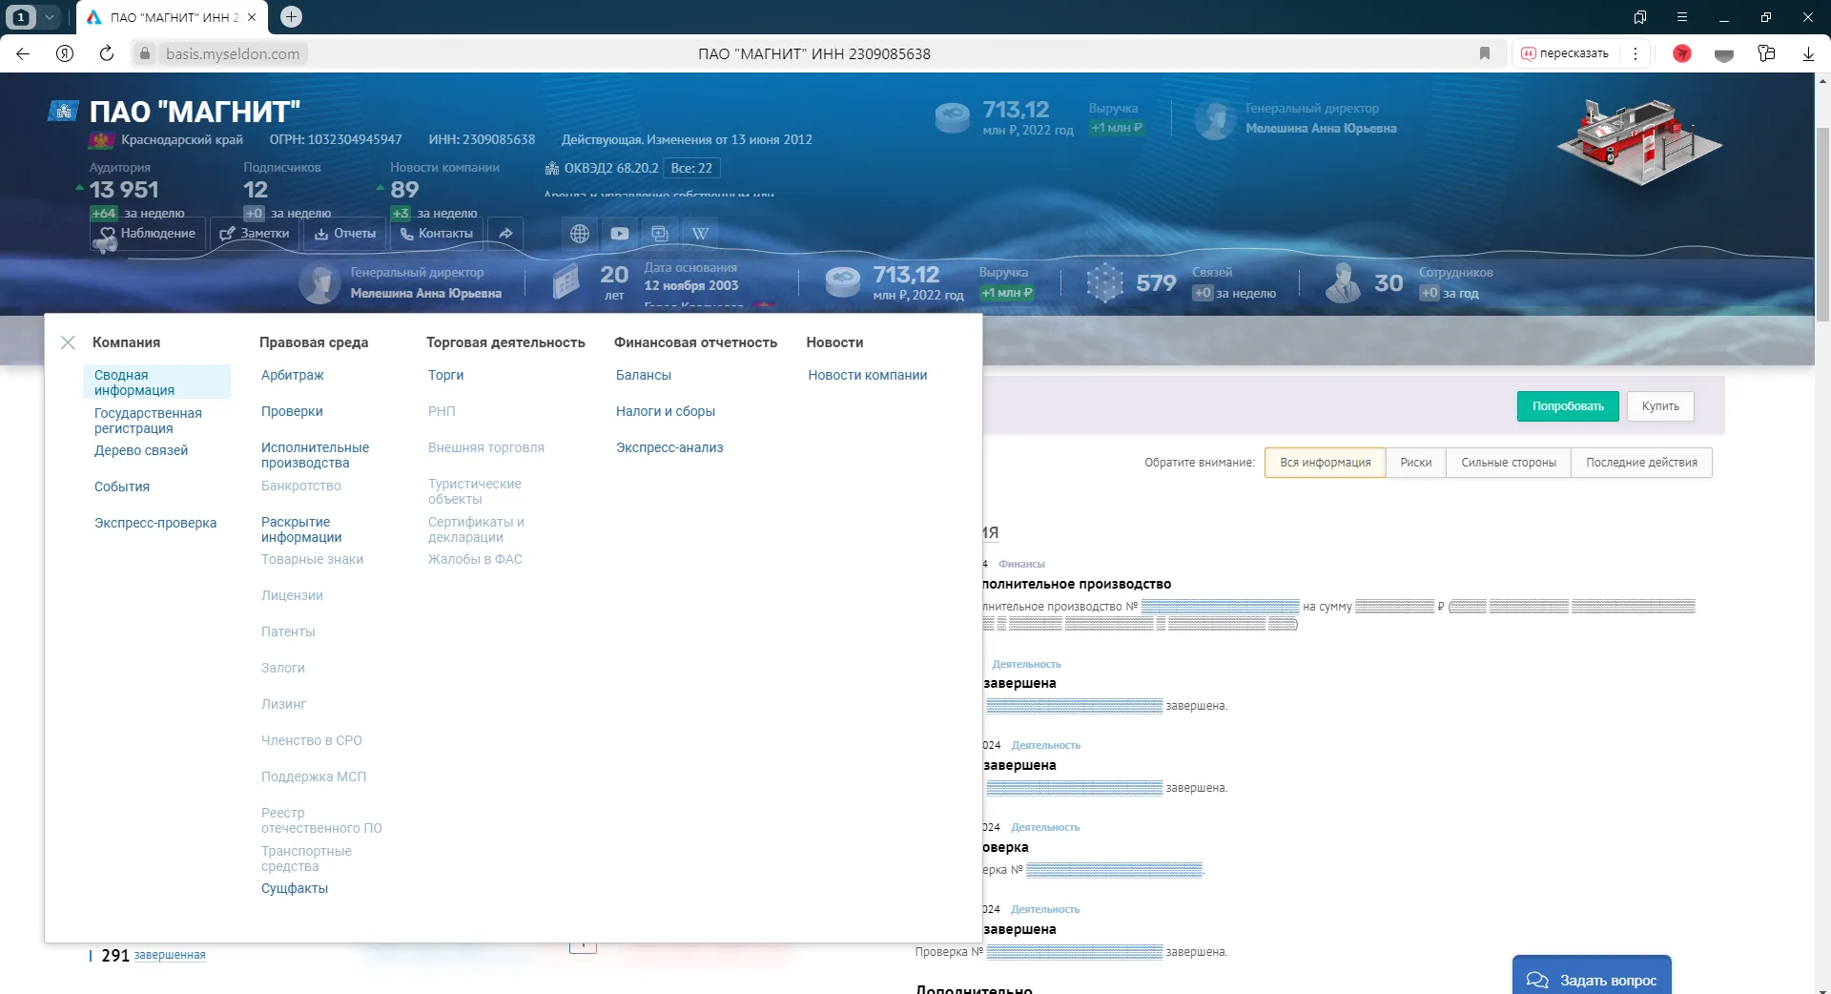Click the company building icon by ПАО МАГНИТ
The height and width of the screenshot is (994, 1831).
click(63, 112)
